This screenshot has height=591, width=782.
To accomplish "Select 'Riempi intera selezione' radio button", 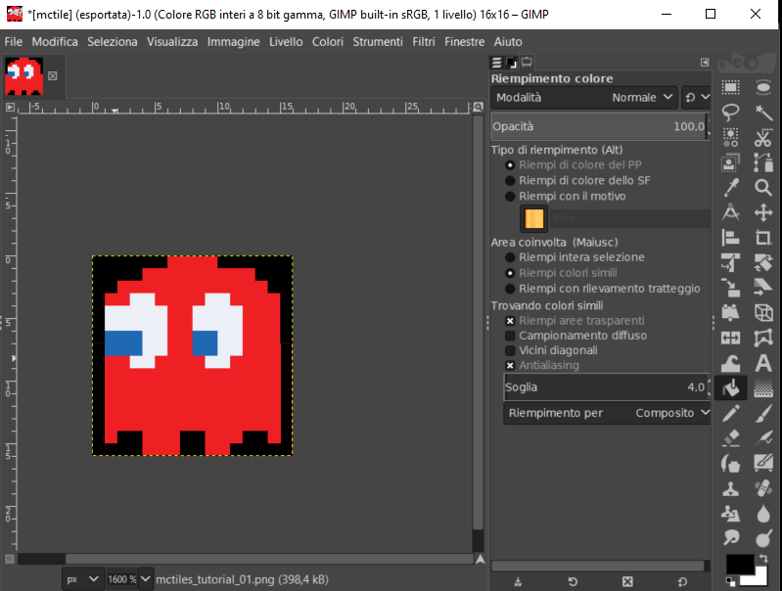I will click(510, 257).
